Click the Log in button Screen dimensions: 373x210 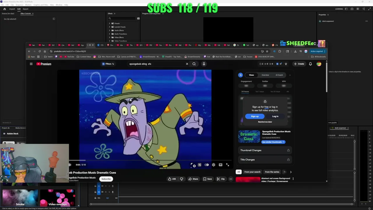point(275,116)
